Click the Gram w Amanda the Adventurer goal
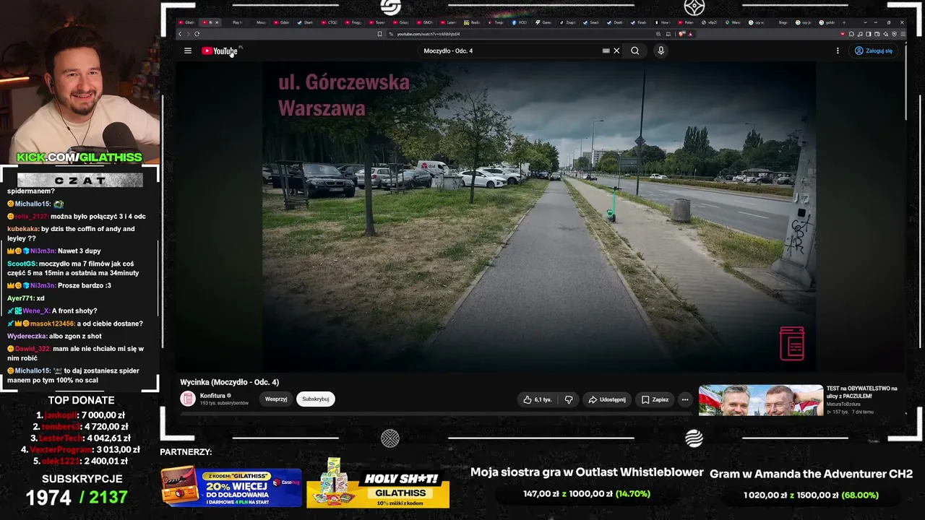Screen dimensions: 925x520 [811, 474]
